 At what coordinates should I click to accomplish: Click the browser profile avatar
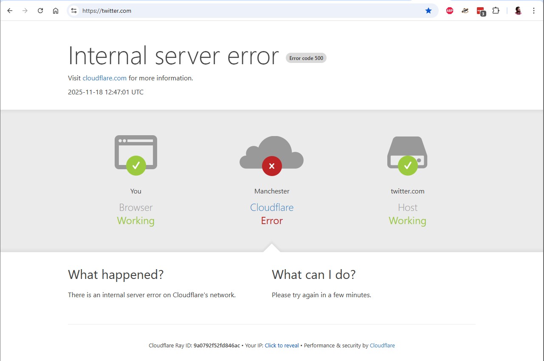pos(518,11)
